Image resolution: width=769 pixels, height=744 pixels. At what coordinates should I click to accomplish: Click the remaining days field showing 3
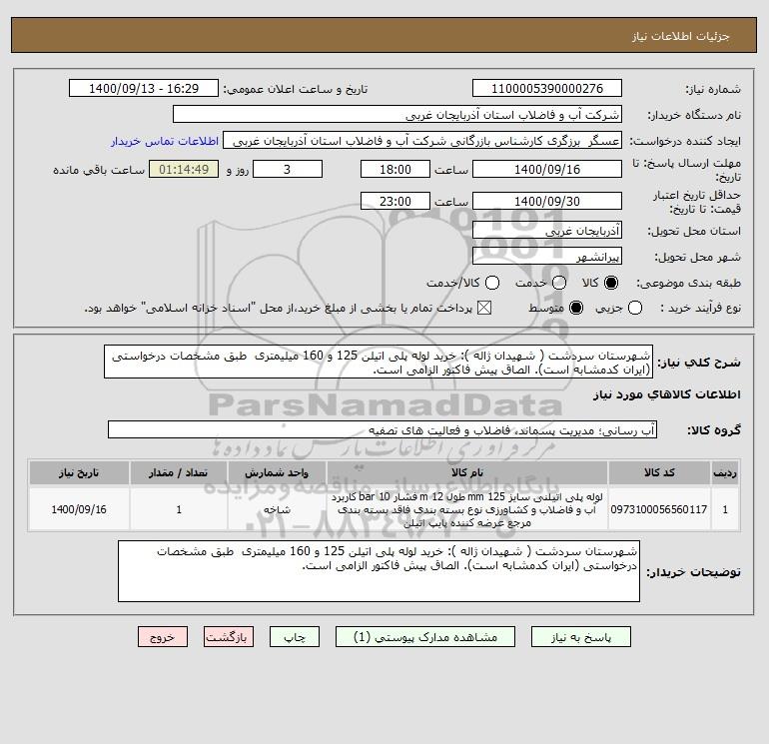(x=288, y=169)
